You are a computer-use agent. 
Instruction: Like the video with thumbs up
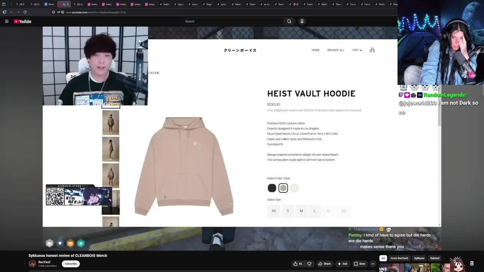click(x=298, y=264)
